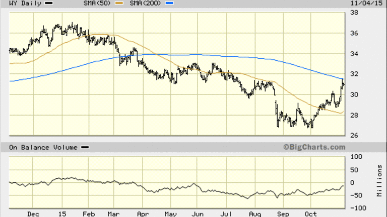This screenshot has height=217, width=387.
Task: Click the 'Oct' month label
Action: (311, 214)
